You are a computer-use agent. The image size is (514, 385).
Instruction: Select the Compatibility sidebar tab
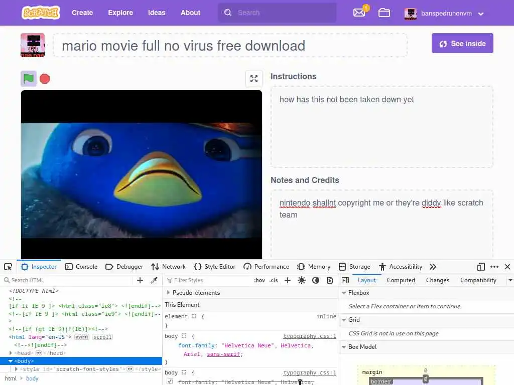(478, 280)
